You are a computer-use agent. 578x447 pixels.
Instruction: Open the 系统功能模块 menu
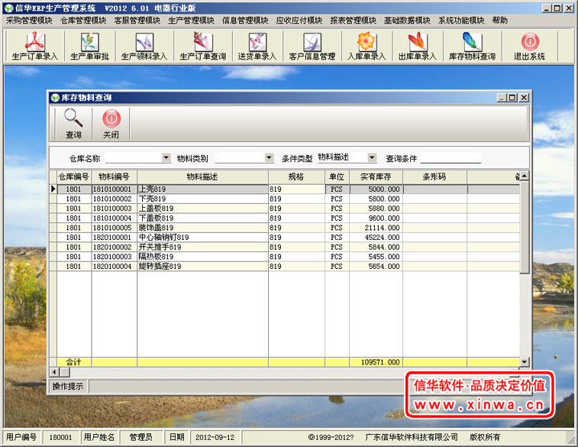tap(461, 21)
